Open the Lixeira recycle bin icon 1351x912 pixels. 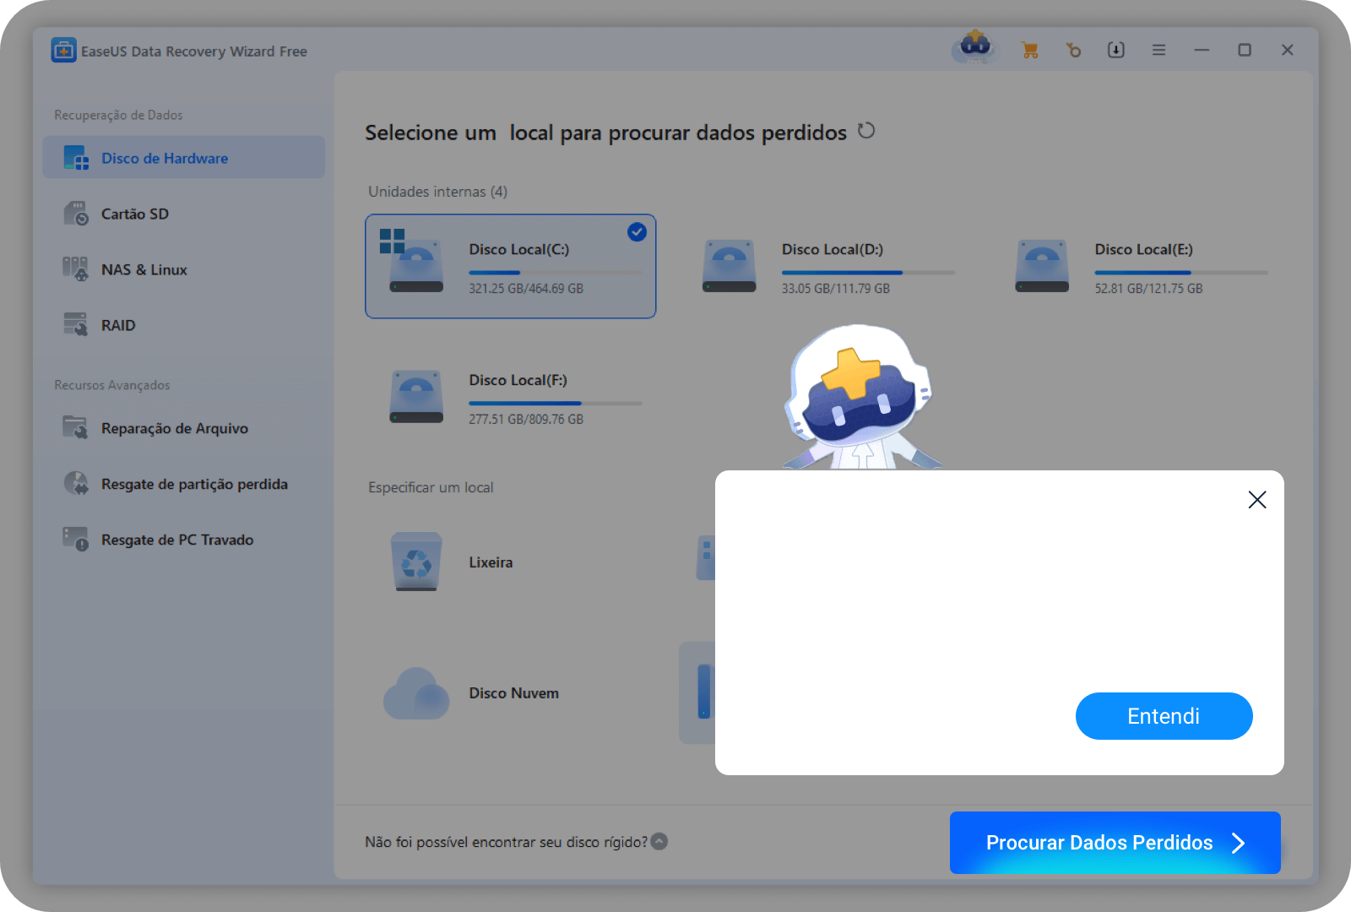(416, 562)
